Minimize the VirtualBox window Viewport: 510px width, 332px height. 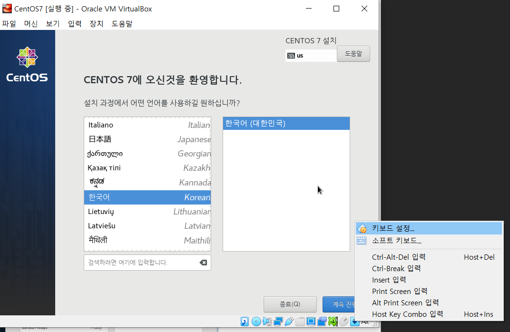pos(309,9)
